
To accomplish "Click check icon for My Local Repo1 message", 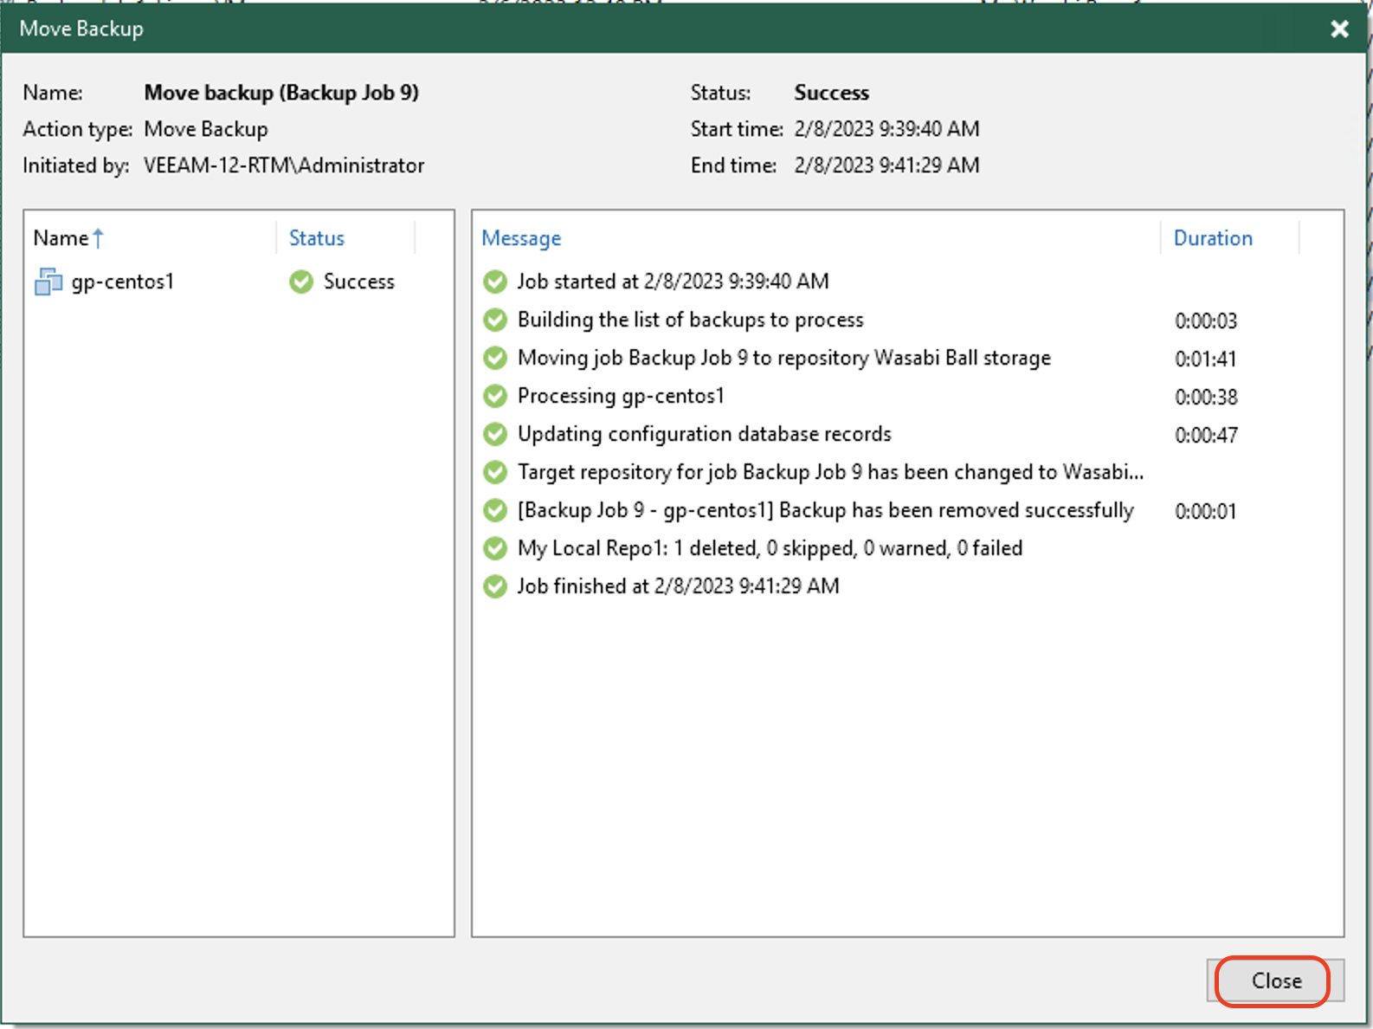I will (495, 548).
